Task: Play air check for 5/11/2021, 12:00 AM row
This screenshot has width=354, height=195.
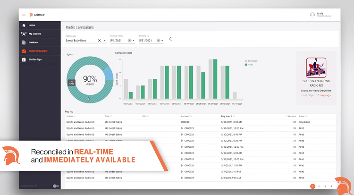Action: coord(182,128)
